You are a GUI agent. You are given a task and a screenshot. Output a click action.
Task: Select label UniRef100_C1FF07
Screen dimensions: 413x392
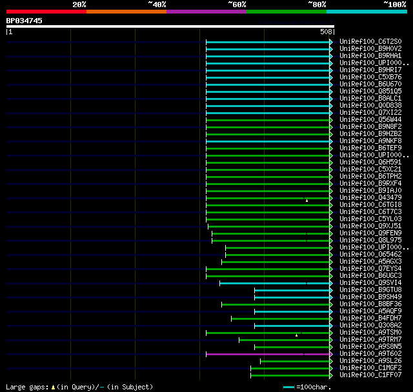pos(370,375)
